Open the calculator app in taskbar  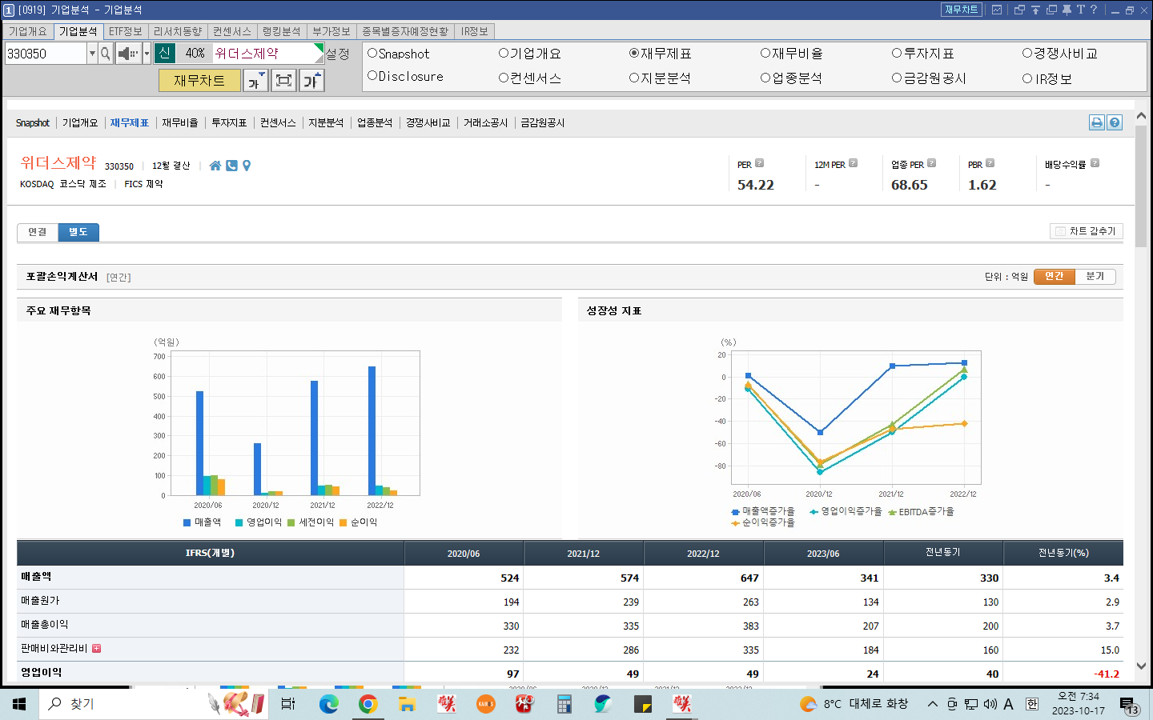564,704
